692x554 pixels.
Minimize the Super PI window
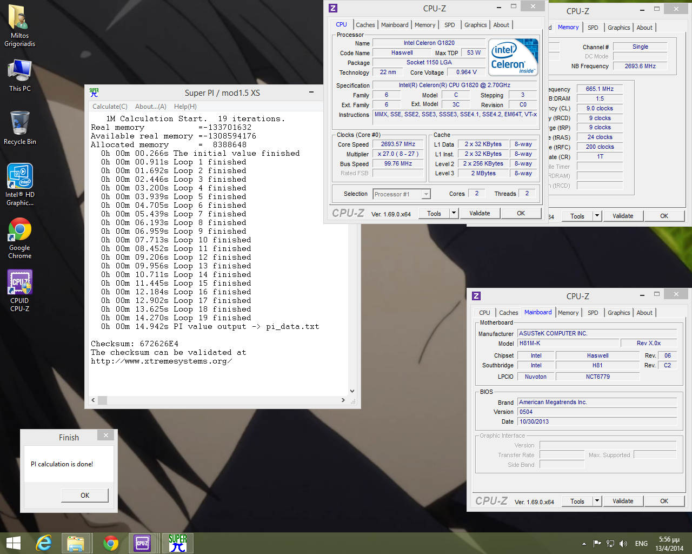[x=311, y=93]
